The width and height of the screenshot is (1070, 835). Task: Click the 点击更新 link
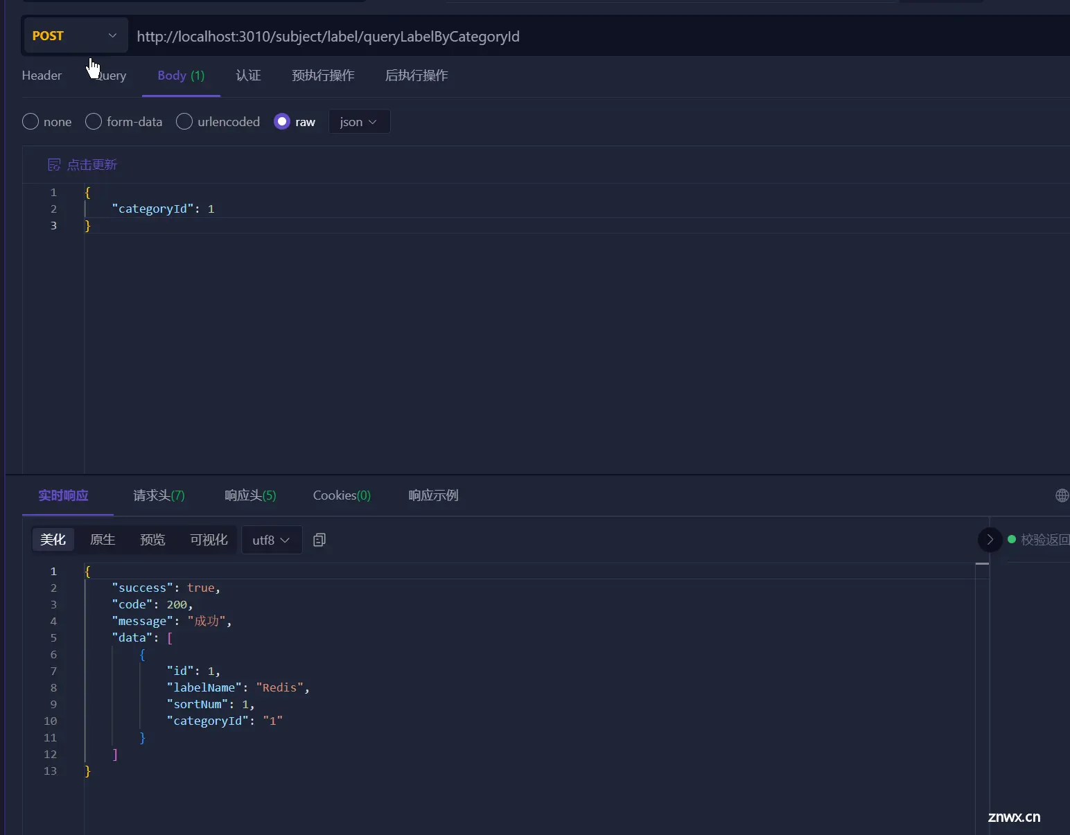pos(92,164)
